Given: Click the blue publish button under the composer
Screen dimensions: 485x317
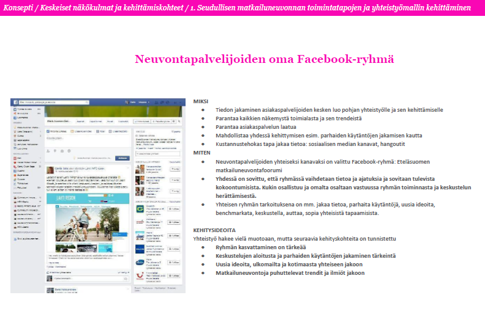Looking at the screenshot, I should coord(122,158).
